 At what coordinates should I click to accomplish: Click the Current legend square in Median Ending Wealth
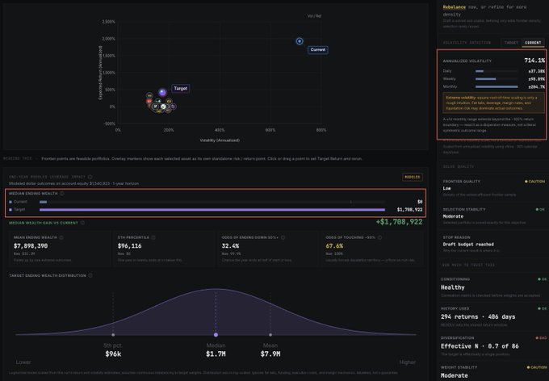(10, 202)
